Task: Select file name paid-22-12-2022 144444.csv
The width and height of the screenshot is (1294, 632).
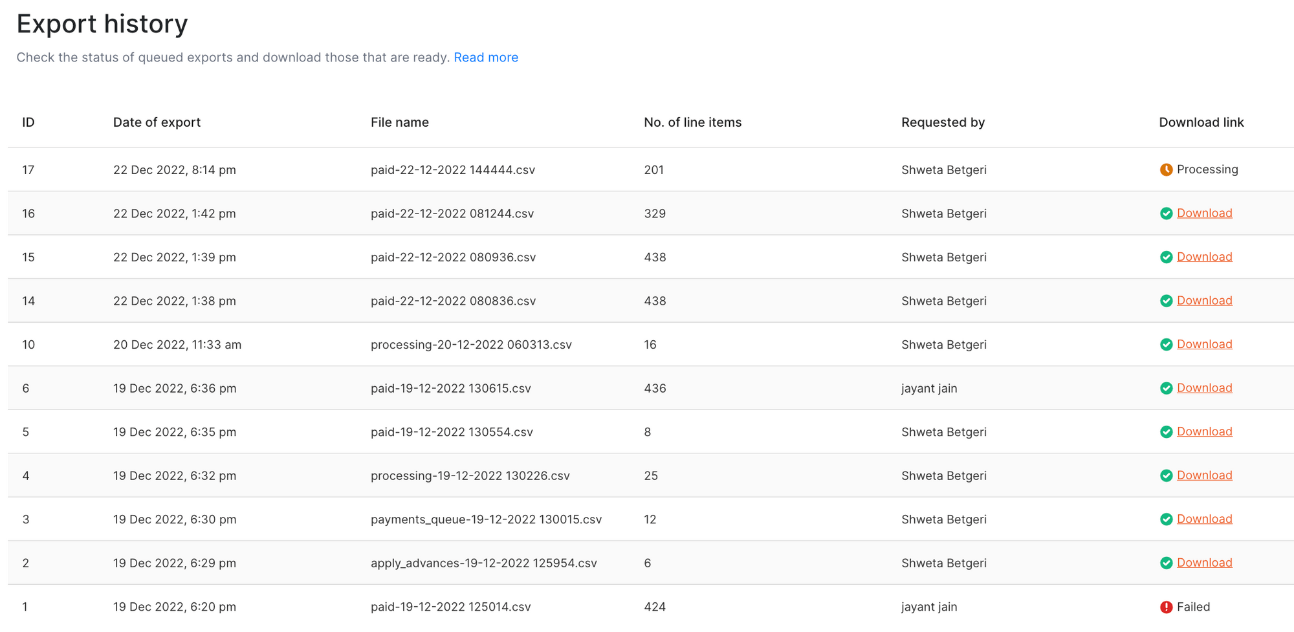Action: [x=452, y=170]
